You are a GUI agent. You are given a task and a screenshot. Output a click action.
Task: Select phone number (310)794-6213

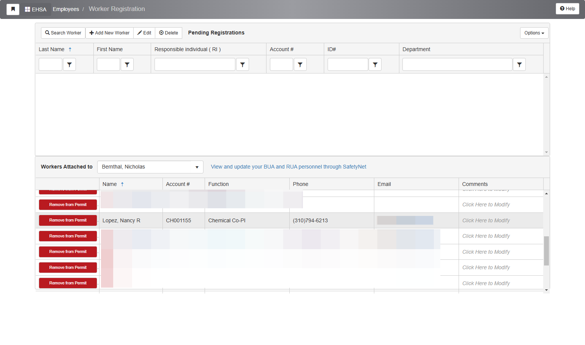310,220
